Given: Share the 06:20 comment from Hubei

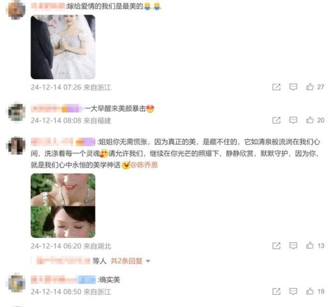Looking at the screenshot, I should click(276, 246).
